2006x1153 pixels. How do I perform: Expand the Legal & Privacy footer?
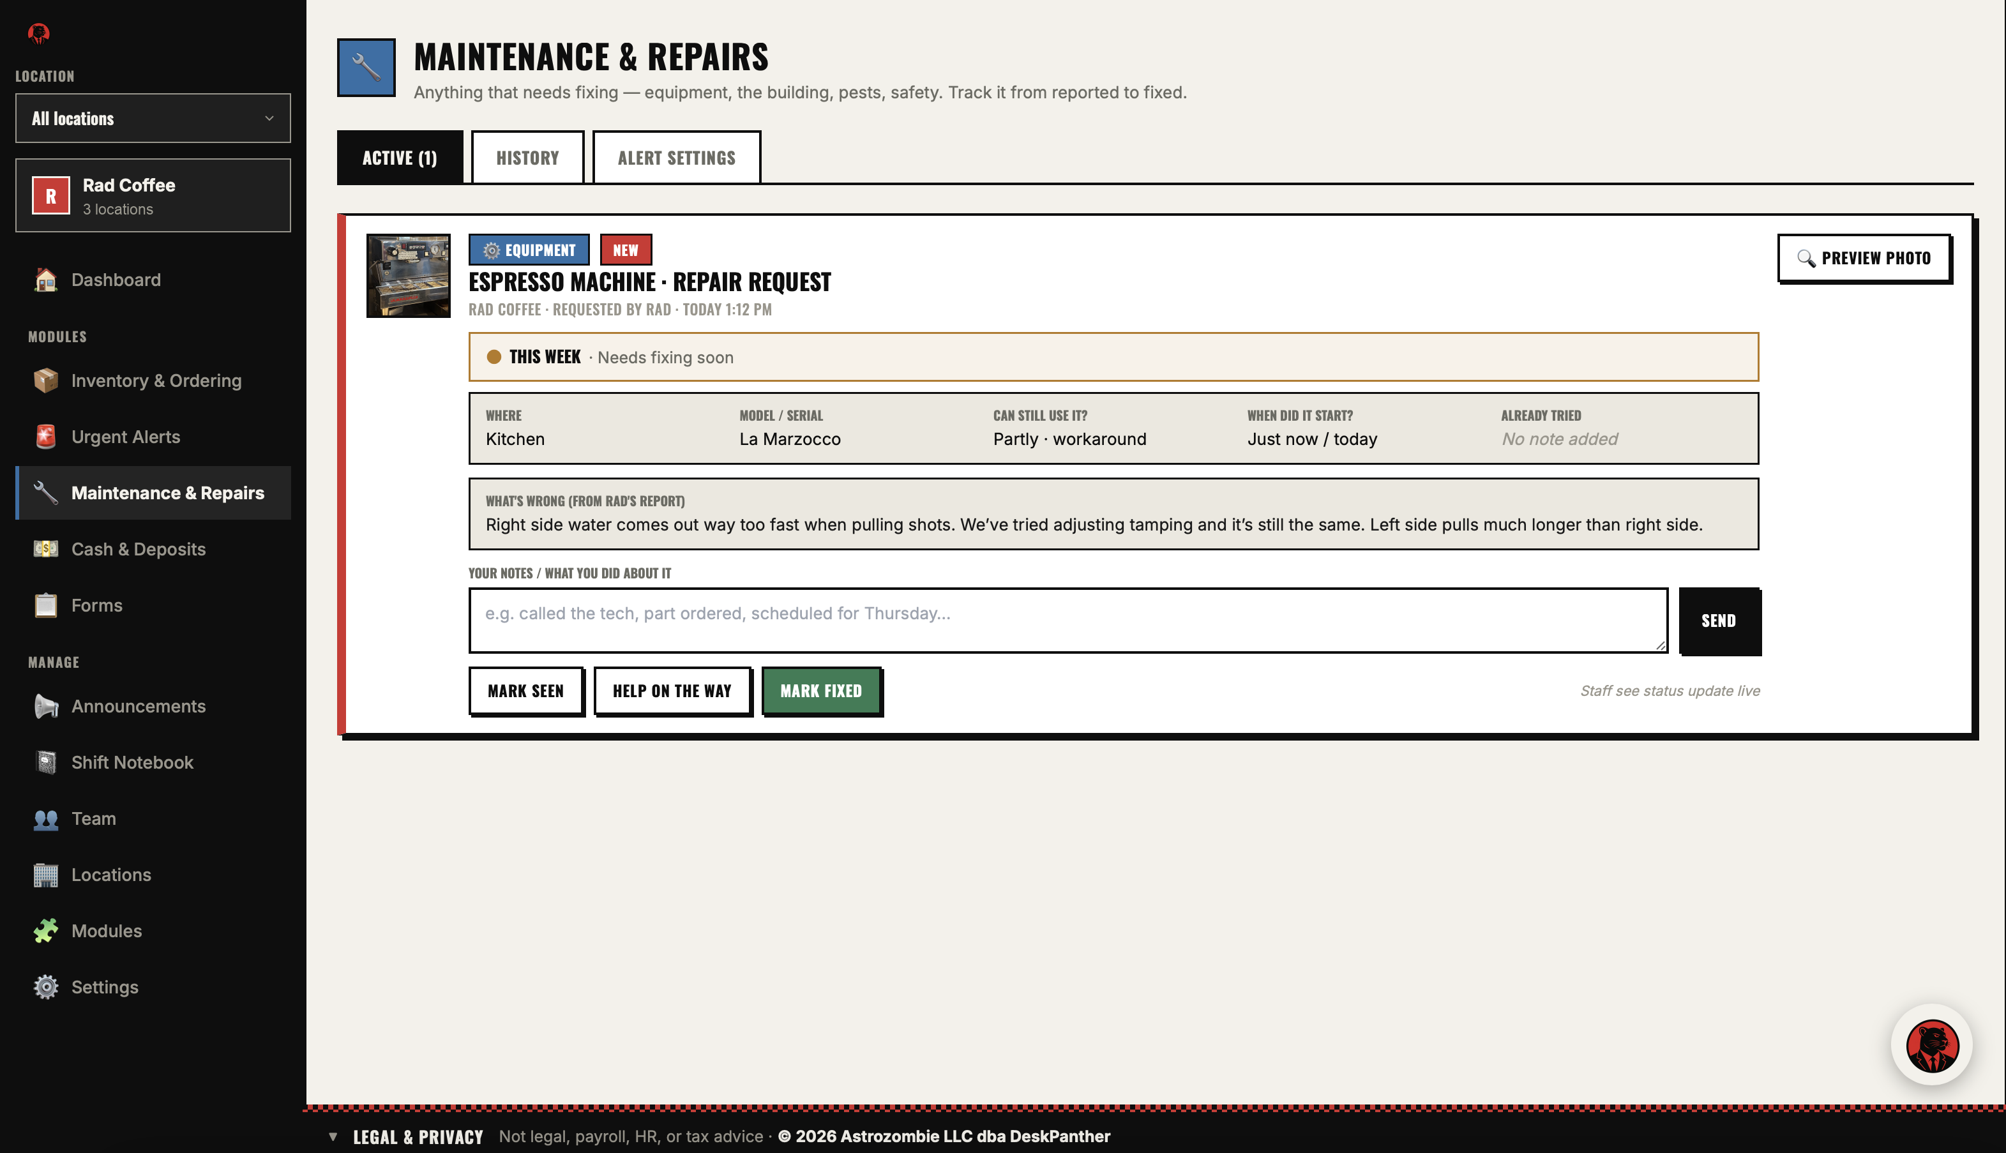click(418, 1137)
